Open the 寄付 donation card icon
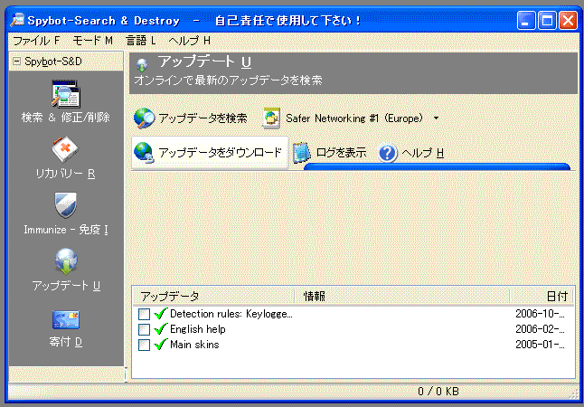The image size is (584, 407). pyautogui.click(x=66, y=320)
